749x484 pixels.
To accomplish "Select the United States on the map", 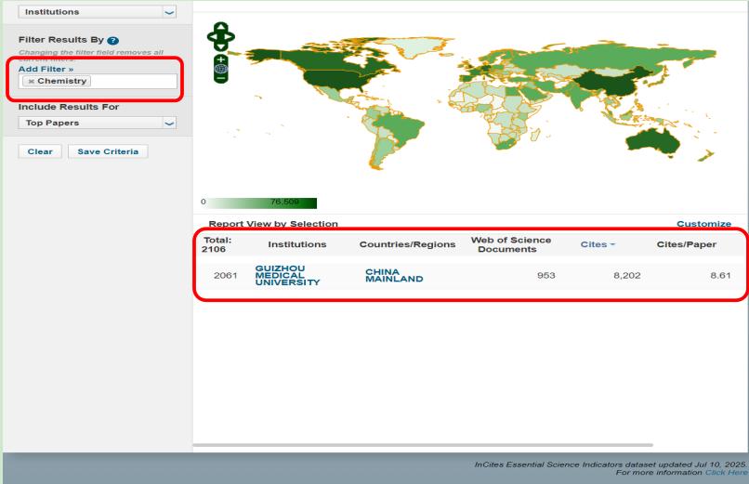I will click(x=336, y=79).
